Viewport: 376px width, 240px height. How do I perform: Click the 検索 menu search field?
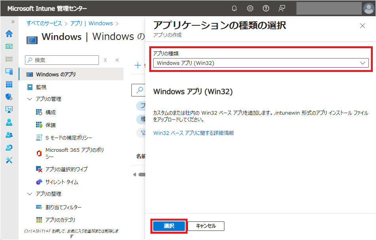(62, 60)
